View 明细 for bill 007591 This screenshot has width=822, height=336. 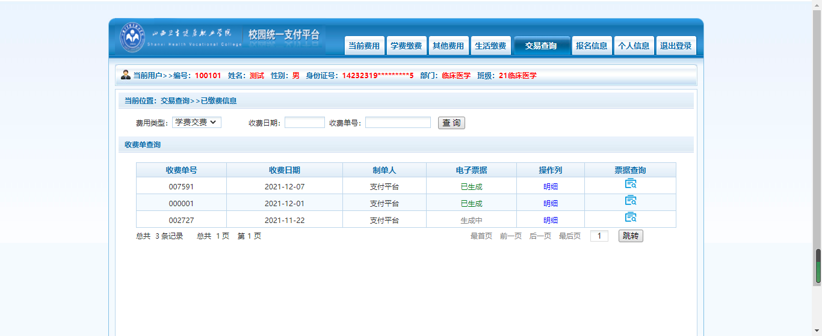click(551, 187)
